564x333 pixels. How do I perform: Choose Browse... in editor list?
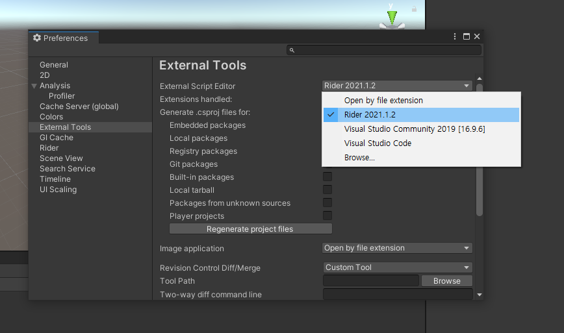tap(421, 158)
